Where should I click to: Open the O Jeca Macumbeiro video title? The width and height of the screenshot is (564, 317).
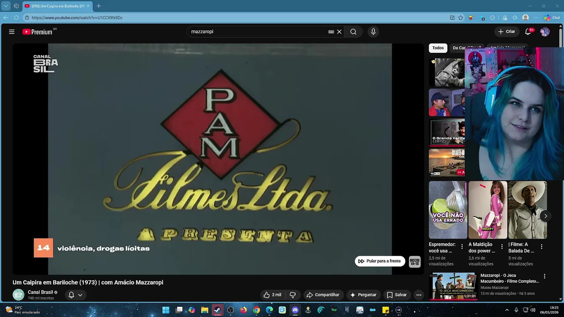click(509, 278)
